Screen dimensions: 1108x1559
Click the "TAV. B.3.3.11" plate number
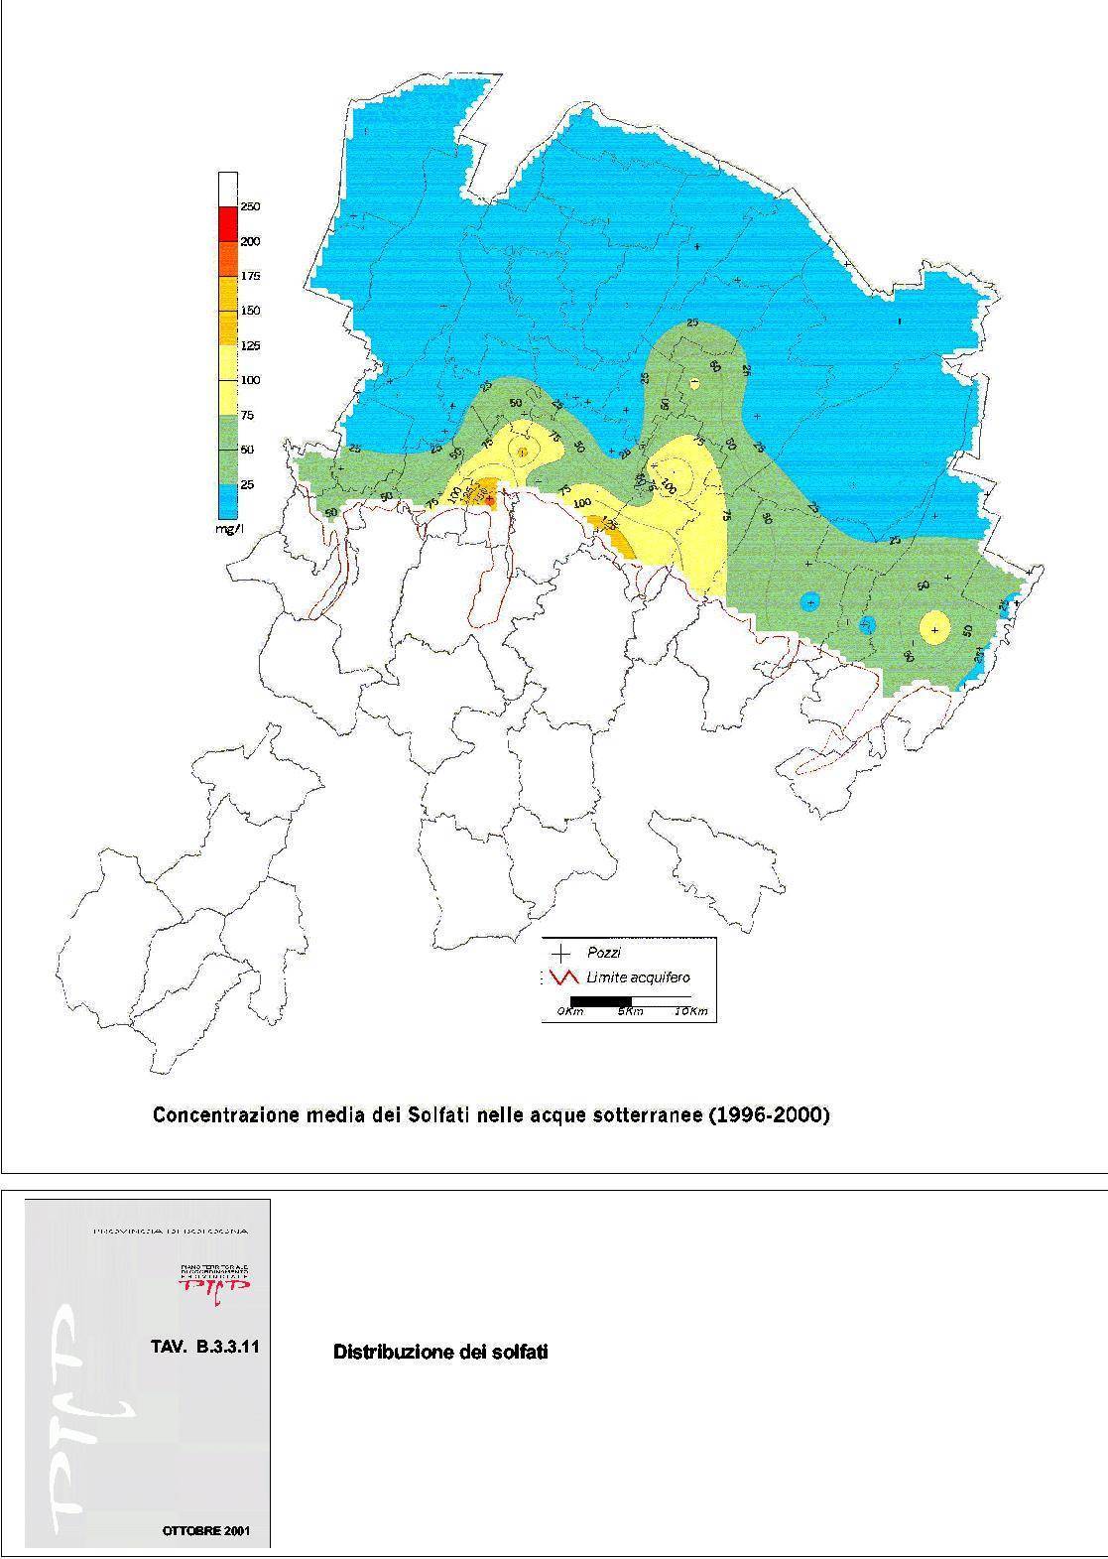coord(204,1349)
